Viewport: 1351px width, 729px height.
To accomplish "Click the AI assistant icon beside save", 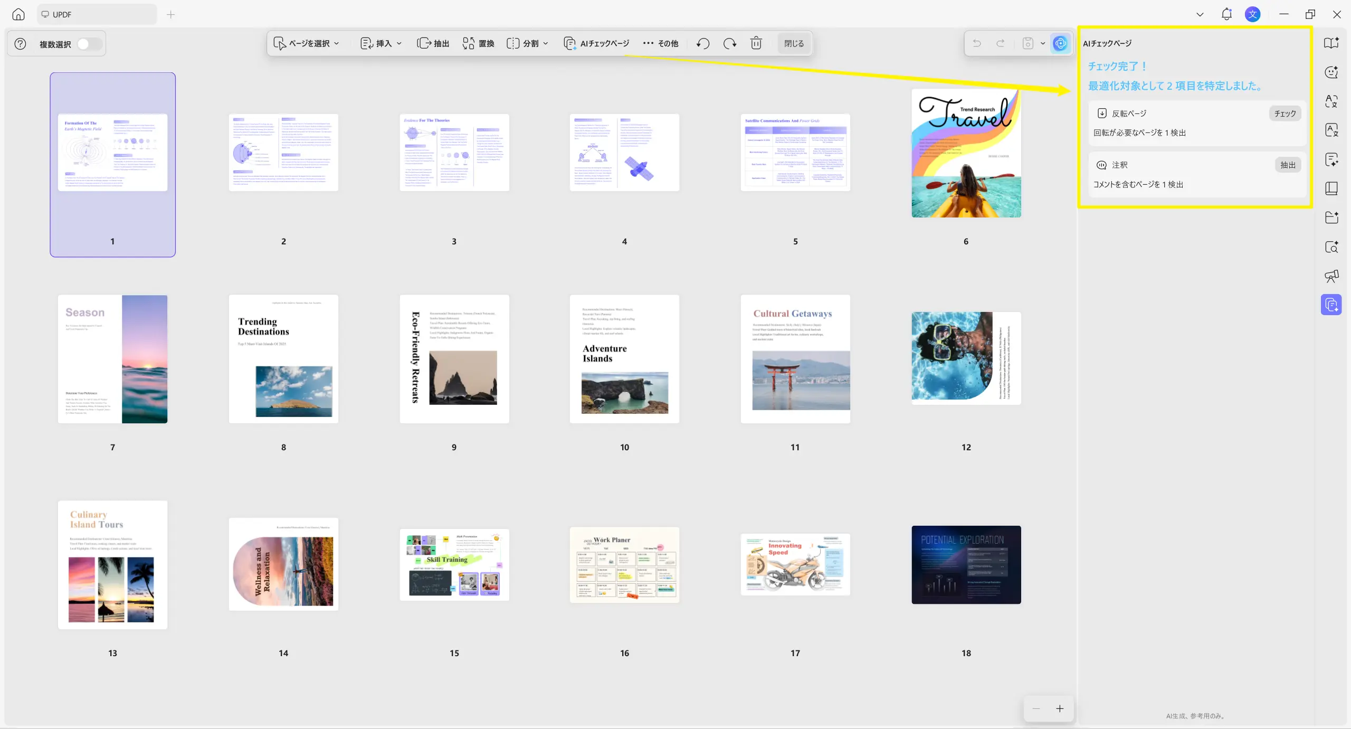I will [x=1060, y=43].
